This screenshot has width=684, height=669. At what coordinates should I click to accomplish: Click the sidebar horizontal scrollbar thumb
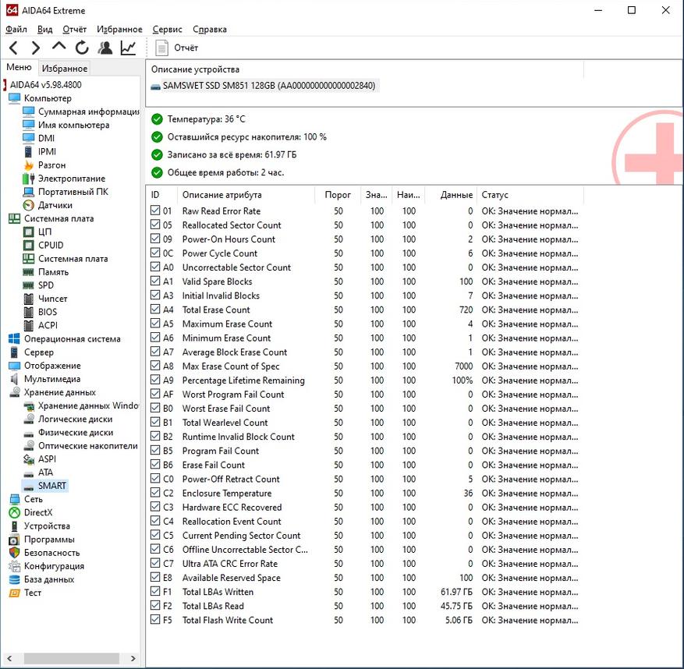click(x=72, y=658)
